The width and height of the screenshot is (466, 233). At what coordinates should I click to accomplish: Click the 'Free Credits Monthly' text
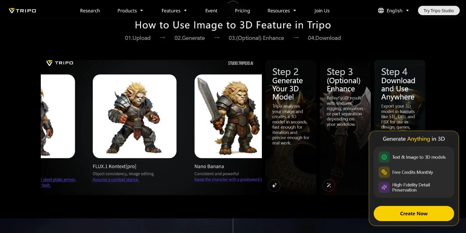pyautogui.click(x=412, y=172)
